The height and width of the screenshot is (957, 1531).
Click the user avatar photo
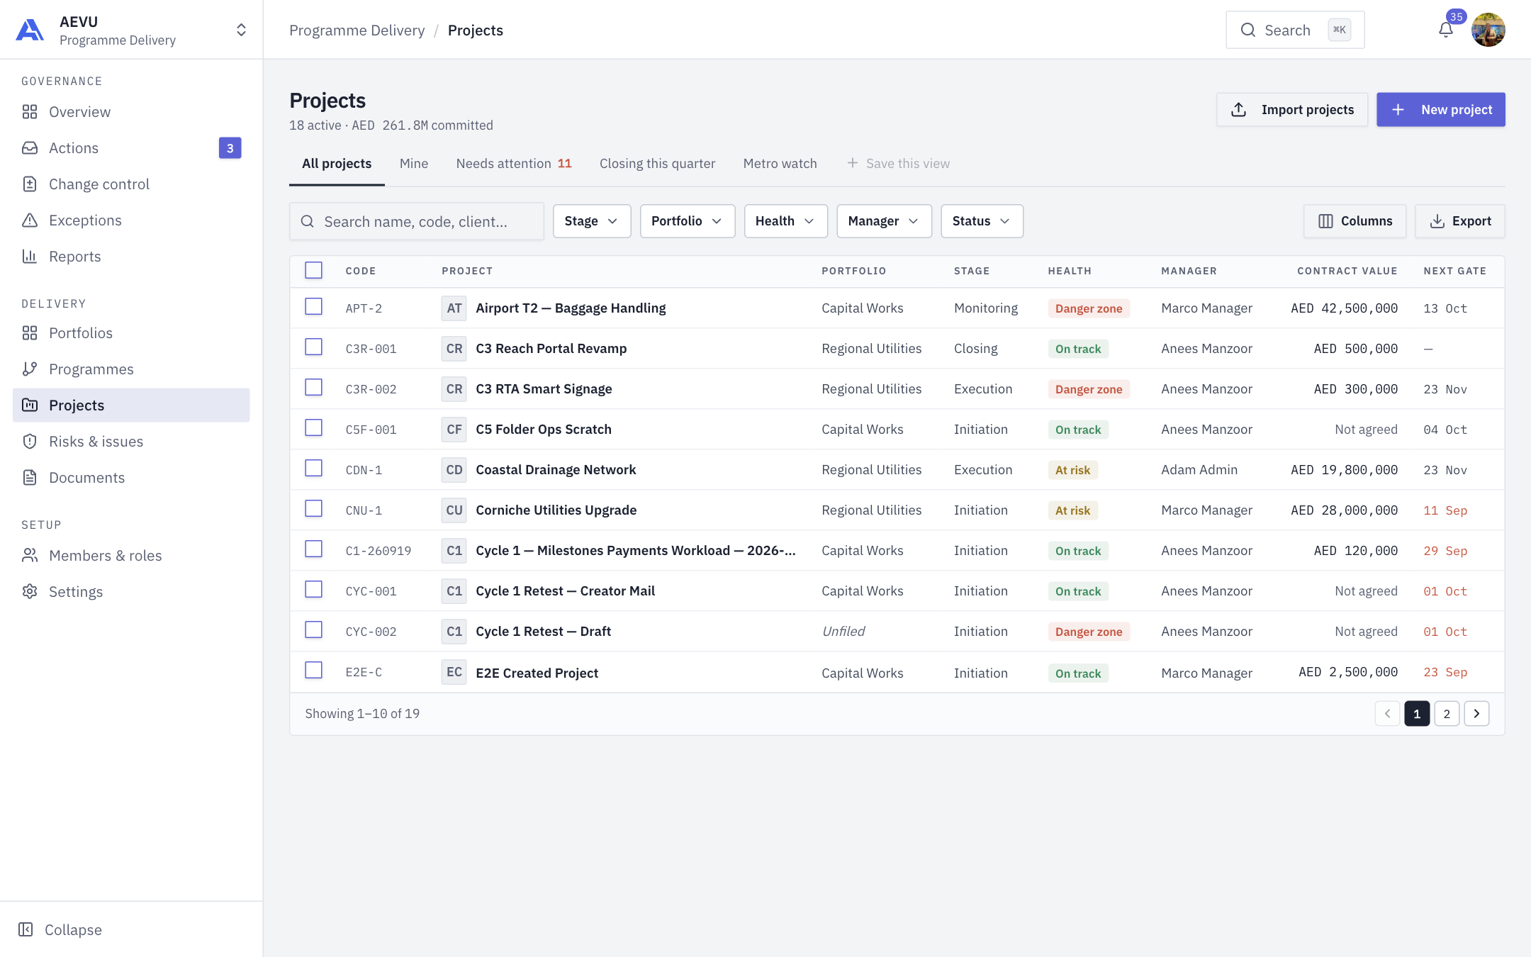(1488, 30)
